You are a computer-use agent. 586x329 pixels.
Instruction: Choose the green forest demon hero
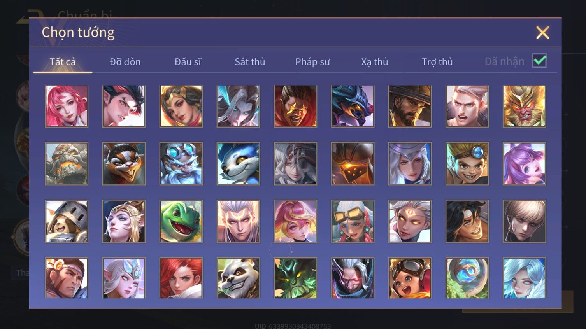point(295,278)
